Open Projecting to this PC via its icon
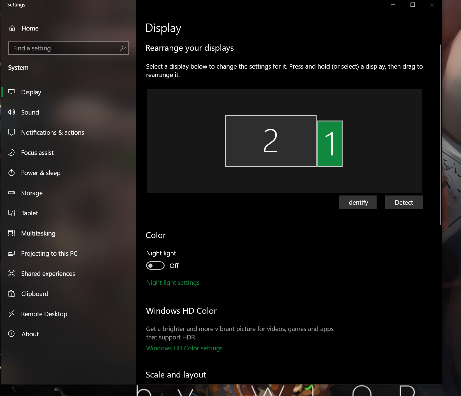 coord(12,253)
